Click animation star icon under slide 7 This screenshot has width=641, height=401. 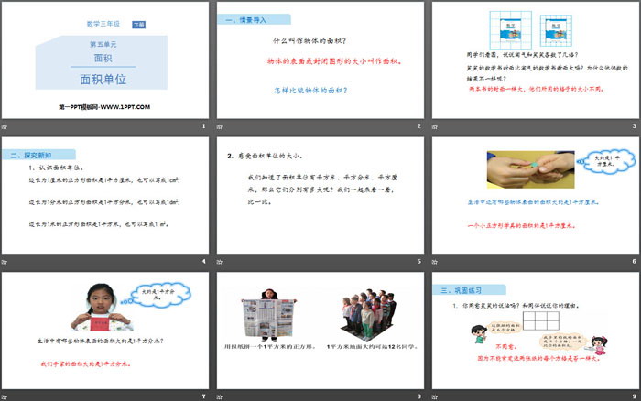click(4, 397)
